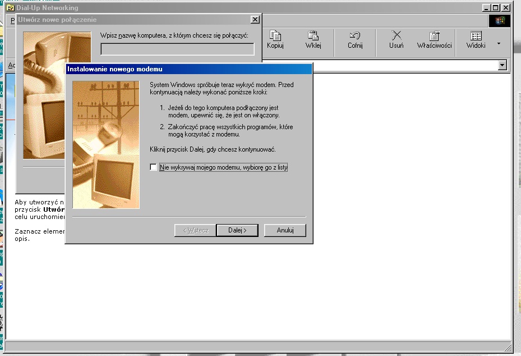
Task: Open the address bar dropdown arrow
Action: [502, 65]
